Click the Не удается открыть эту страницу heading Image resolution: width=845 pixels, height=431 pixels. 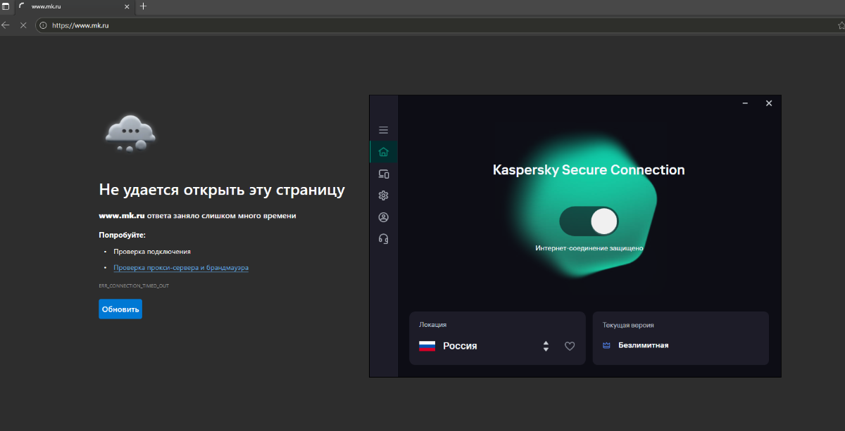pyautogui.click(x=222, y=191)
